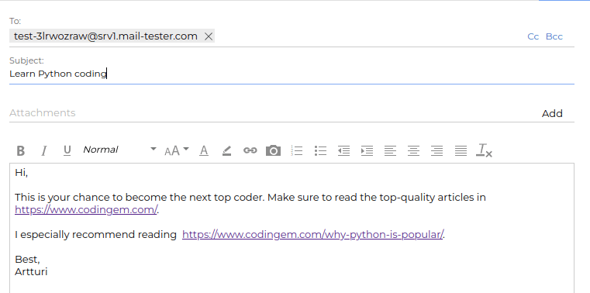Insert a hyperlink with the link icon

point(250,151)
